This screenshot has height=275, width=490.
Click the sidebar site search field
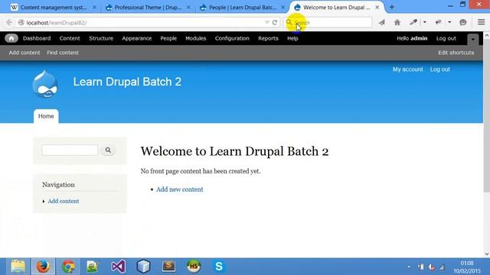(x=70, y=150)
